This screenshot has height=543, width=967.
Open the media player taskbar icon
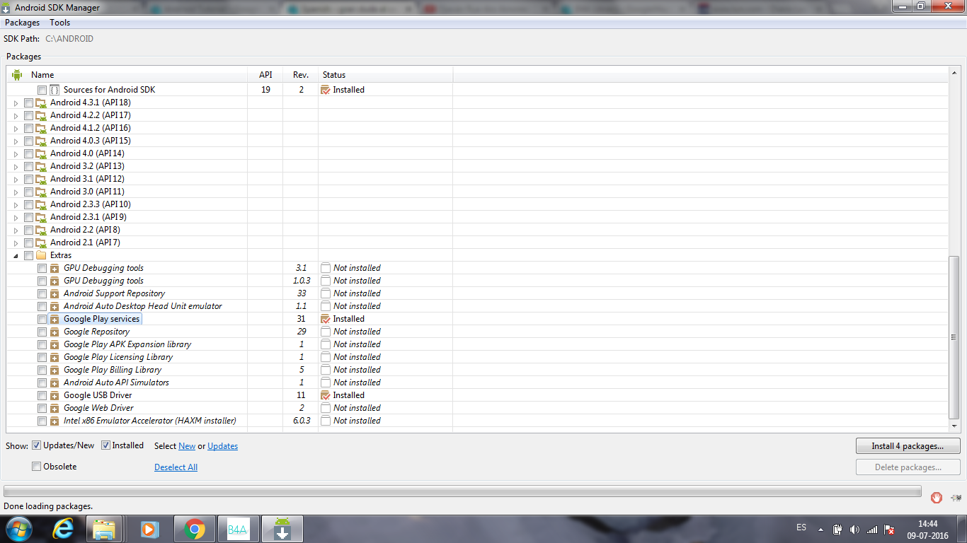pyautogui.click(x=149, y=529)
